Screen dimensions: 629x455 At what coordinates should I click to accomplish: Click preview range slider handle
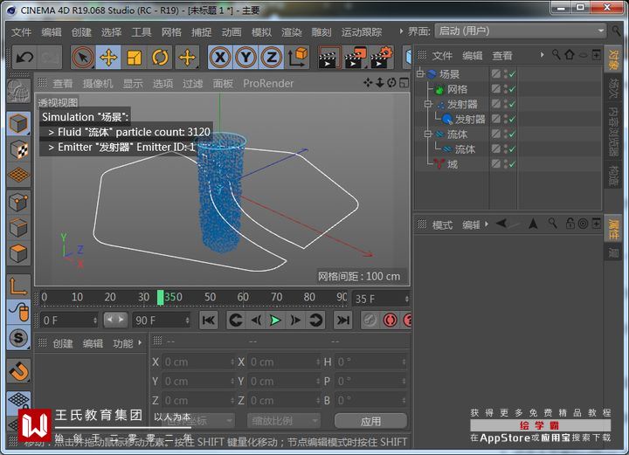(x=115, y=320)
